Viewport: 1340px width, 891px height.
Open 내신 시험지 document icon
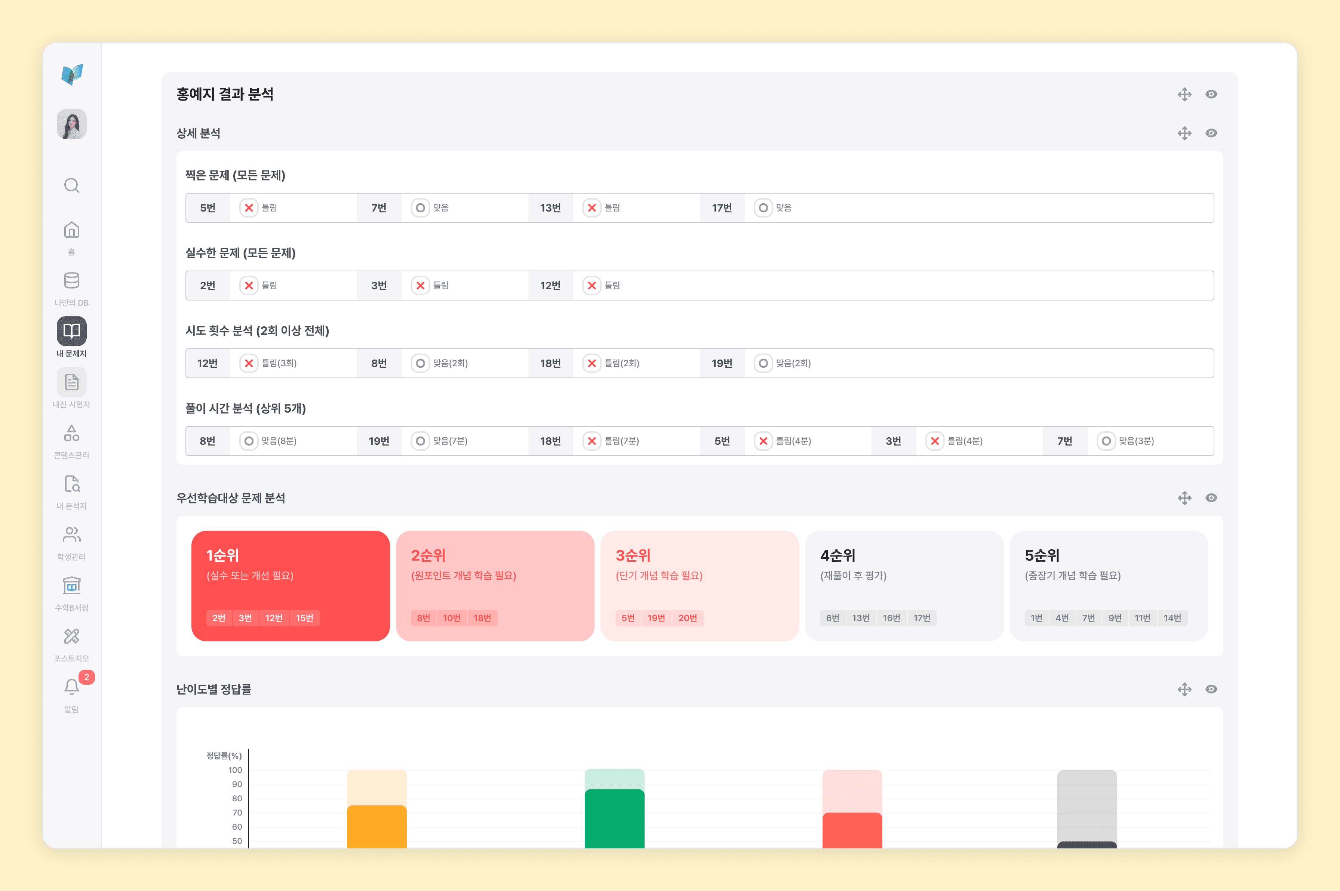(x=72, y=382)
